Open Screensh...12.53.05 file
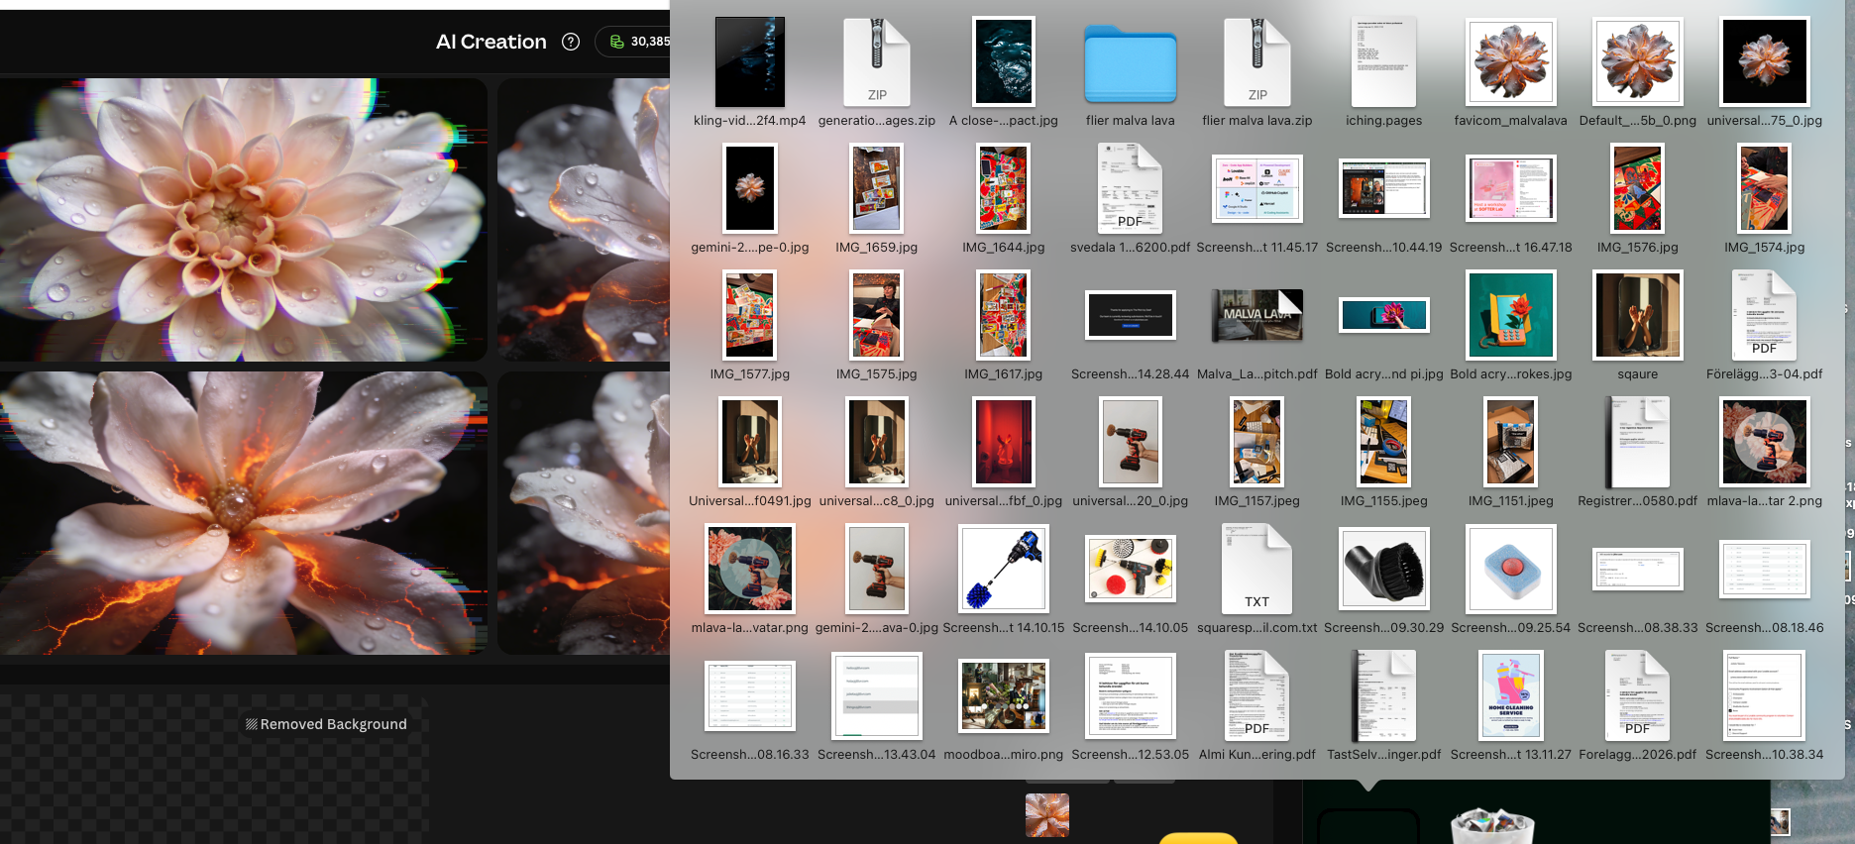 point(1131,695)
